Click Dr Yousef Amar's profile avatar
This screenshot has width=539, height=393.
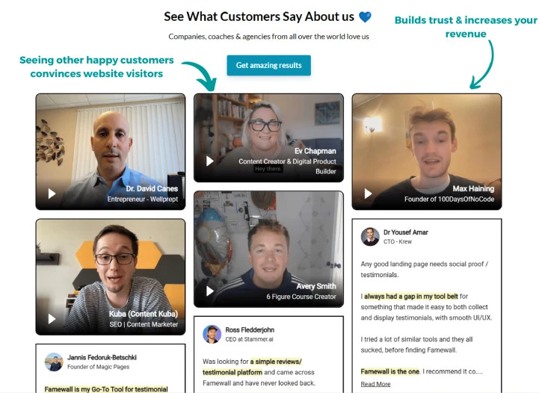370,236
